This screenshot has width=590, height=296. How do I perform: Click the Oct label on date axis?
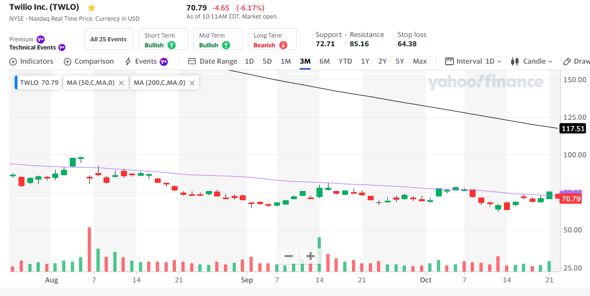pyautogui.click(x=425, y=280)
